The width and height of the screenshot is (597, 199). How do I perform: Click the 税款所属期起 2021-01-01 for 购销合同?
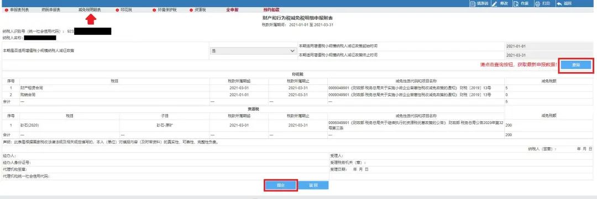(239, 95)
